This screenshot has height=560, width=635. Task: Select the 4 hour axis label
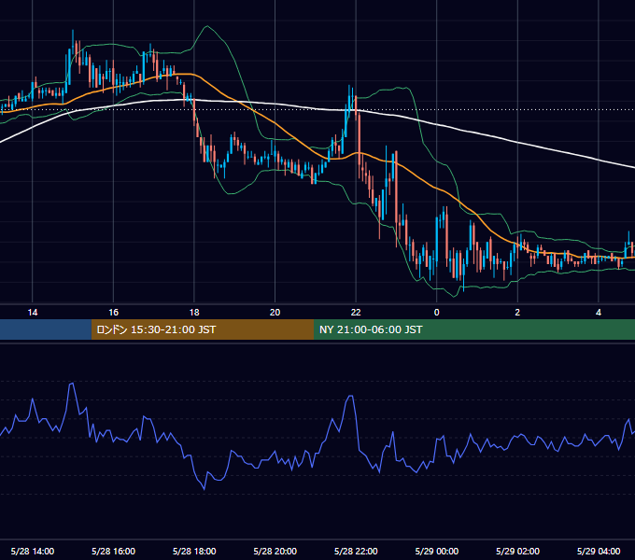coord(599,313)
